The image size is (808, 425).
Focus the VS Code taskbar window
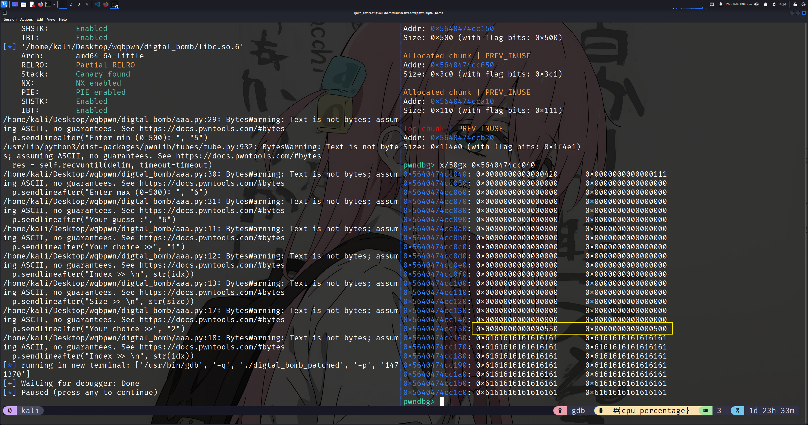click(x=97, y=4)
